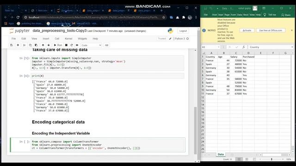Move selected cell down arrow

point(49,45)
